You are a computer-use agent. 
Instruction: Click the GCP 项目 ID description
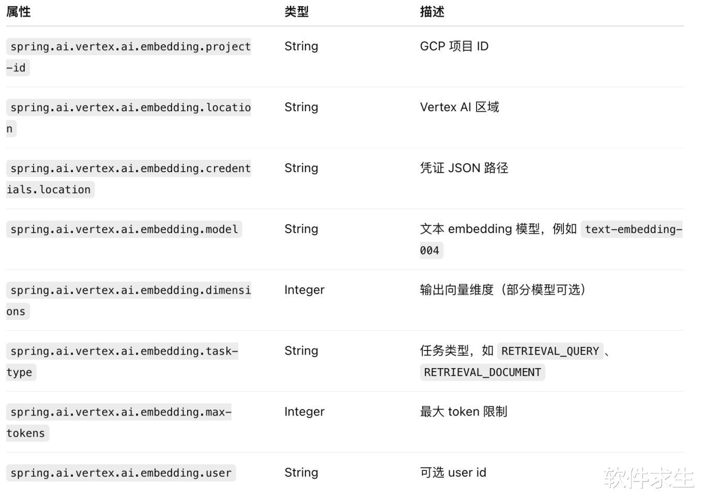[454, 47]
